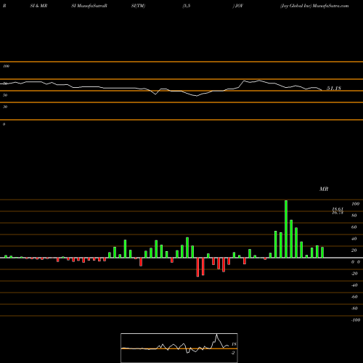Viewport: 363px width, 363px height.
Task: Click the last green bar in MR histogram
Action: tap(322, 253)
